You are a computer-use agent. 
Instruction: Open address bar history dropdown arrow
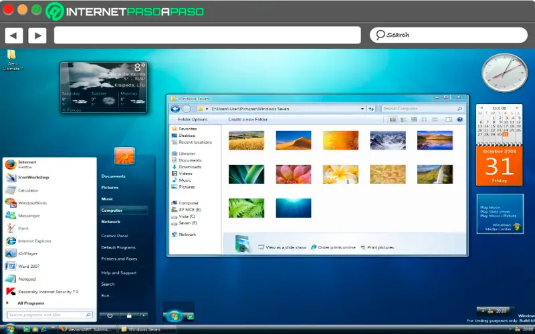362,109
